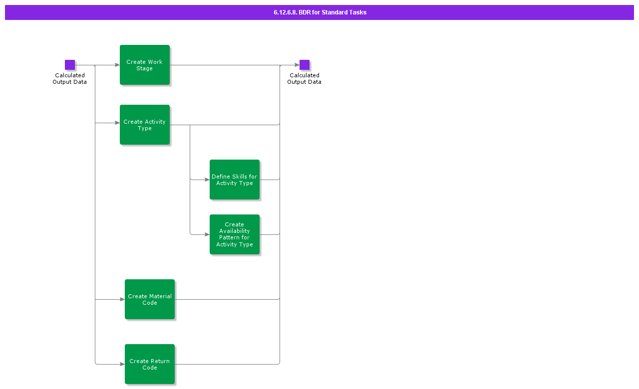
Task: Click the connector leaving Create Material Code
Action: pos(227,299)
